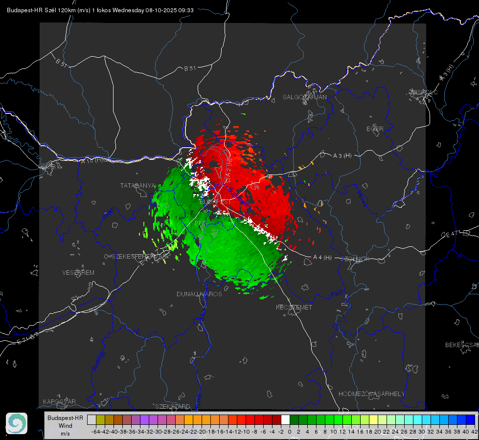Click the MISKOLC city label
479x440 pixels.
click(x=424, y=92)
